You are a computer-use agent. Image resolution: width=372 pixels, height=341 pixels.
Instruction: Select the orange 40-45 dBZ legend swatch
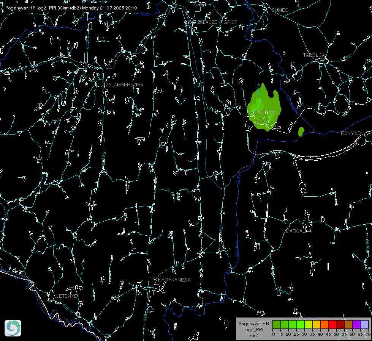click(325, 324)
